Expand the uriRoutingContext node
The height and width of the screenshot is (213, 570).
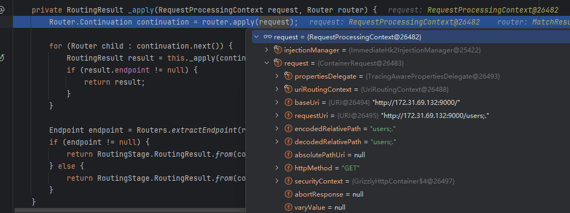tap(277, 90)
